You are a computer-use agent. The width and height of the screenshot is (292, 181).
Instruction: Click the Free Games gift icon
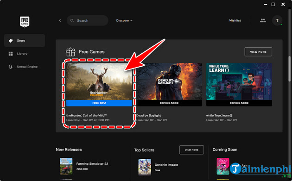pos(70,52)
